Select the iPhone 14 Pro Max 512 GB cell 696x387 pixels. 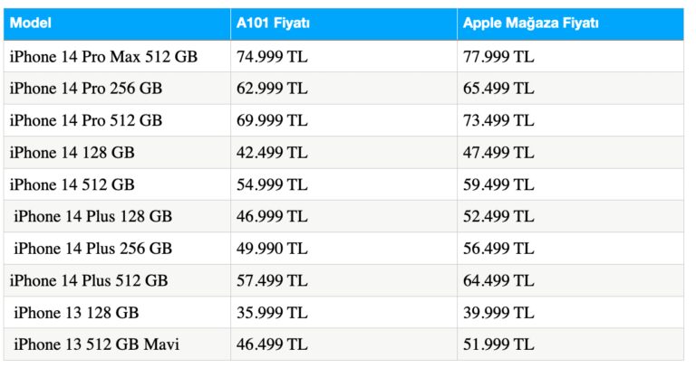coord(103,57)
